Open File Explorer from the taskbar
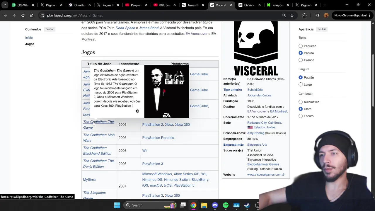The width and height of the screenshot is (375, 211). (204, 205)
